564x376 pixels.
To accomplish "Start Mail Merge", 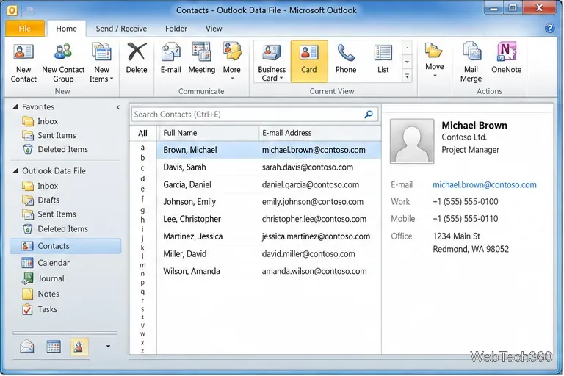I will point(471,62).
